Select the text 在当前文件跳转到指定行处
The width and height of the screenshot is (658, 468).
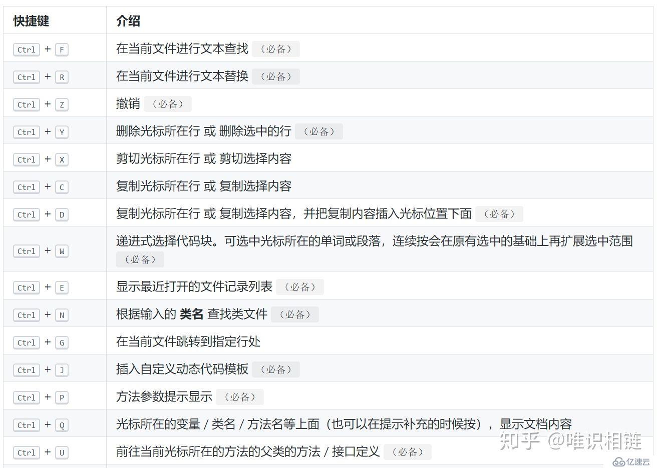[188, 341]
